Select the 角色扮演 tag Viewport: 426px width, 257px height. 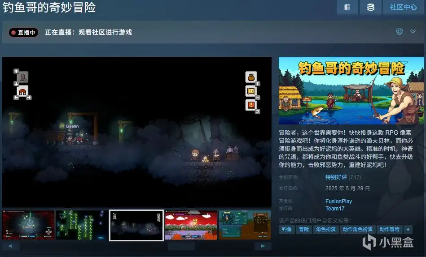click(326, 229)
